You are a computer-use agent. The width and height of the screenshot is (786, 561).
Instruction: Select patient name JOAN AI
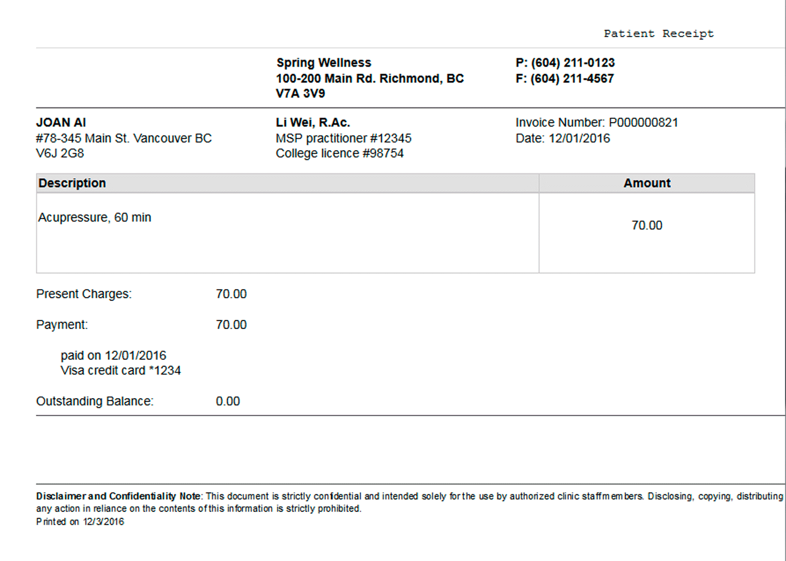click(x=61, y=123)
